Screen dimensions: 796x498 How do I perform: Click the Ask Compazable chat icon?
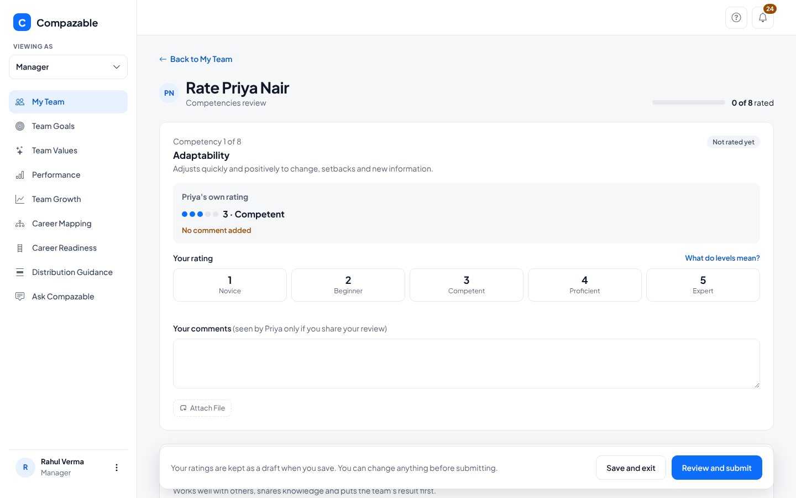tap(20, 297)
